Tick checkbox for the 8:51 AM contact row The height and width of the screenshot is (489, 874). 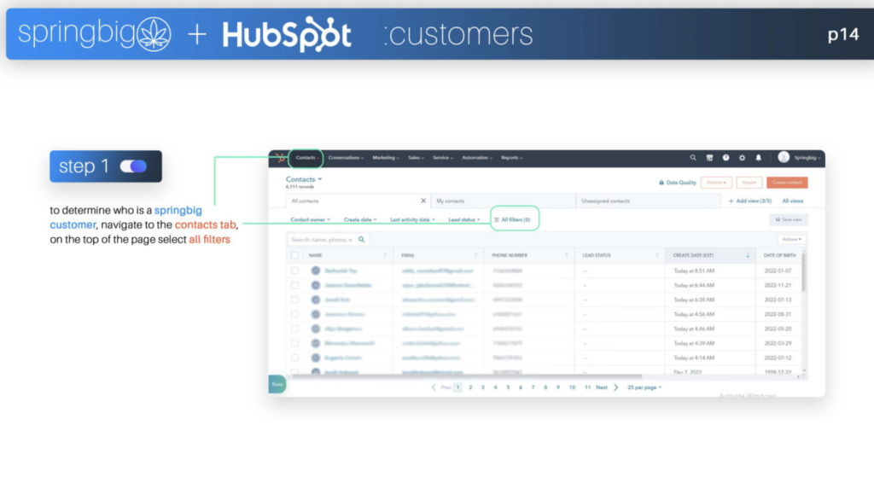[294, 271]
